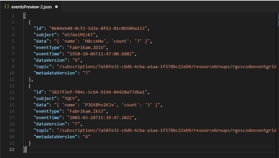Click the JSON braces file icon in tab
Screen dimensions: 279x158
pos(6,6)
